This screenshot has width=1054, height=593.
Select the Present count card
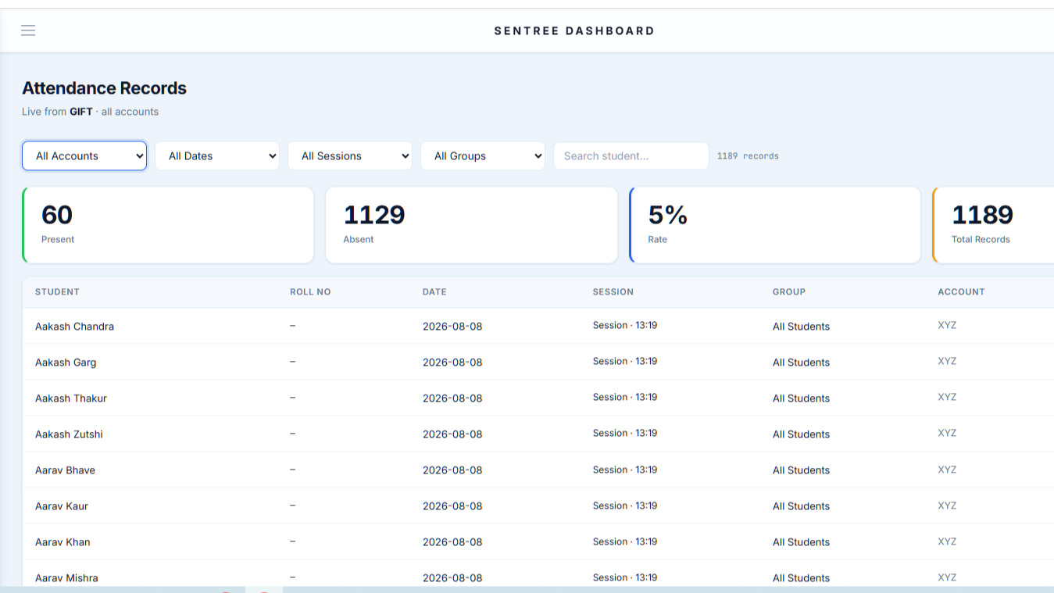[168, 225]
